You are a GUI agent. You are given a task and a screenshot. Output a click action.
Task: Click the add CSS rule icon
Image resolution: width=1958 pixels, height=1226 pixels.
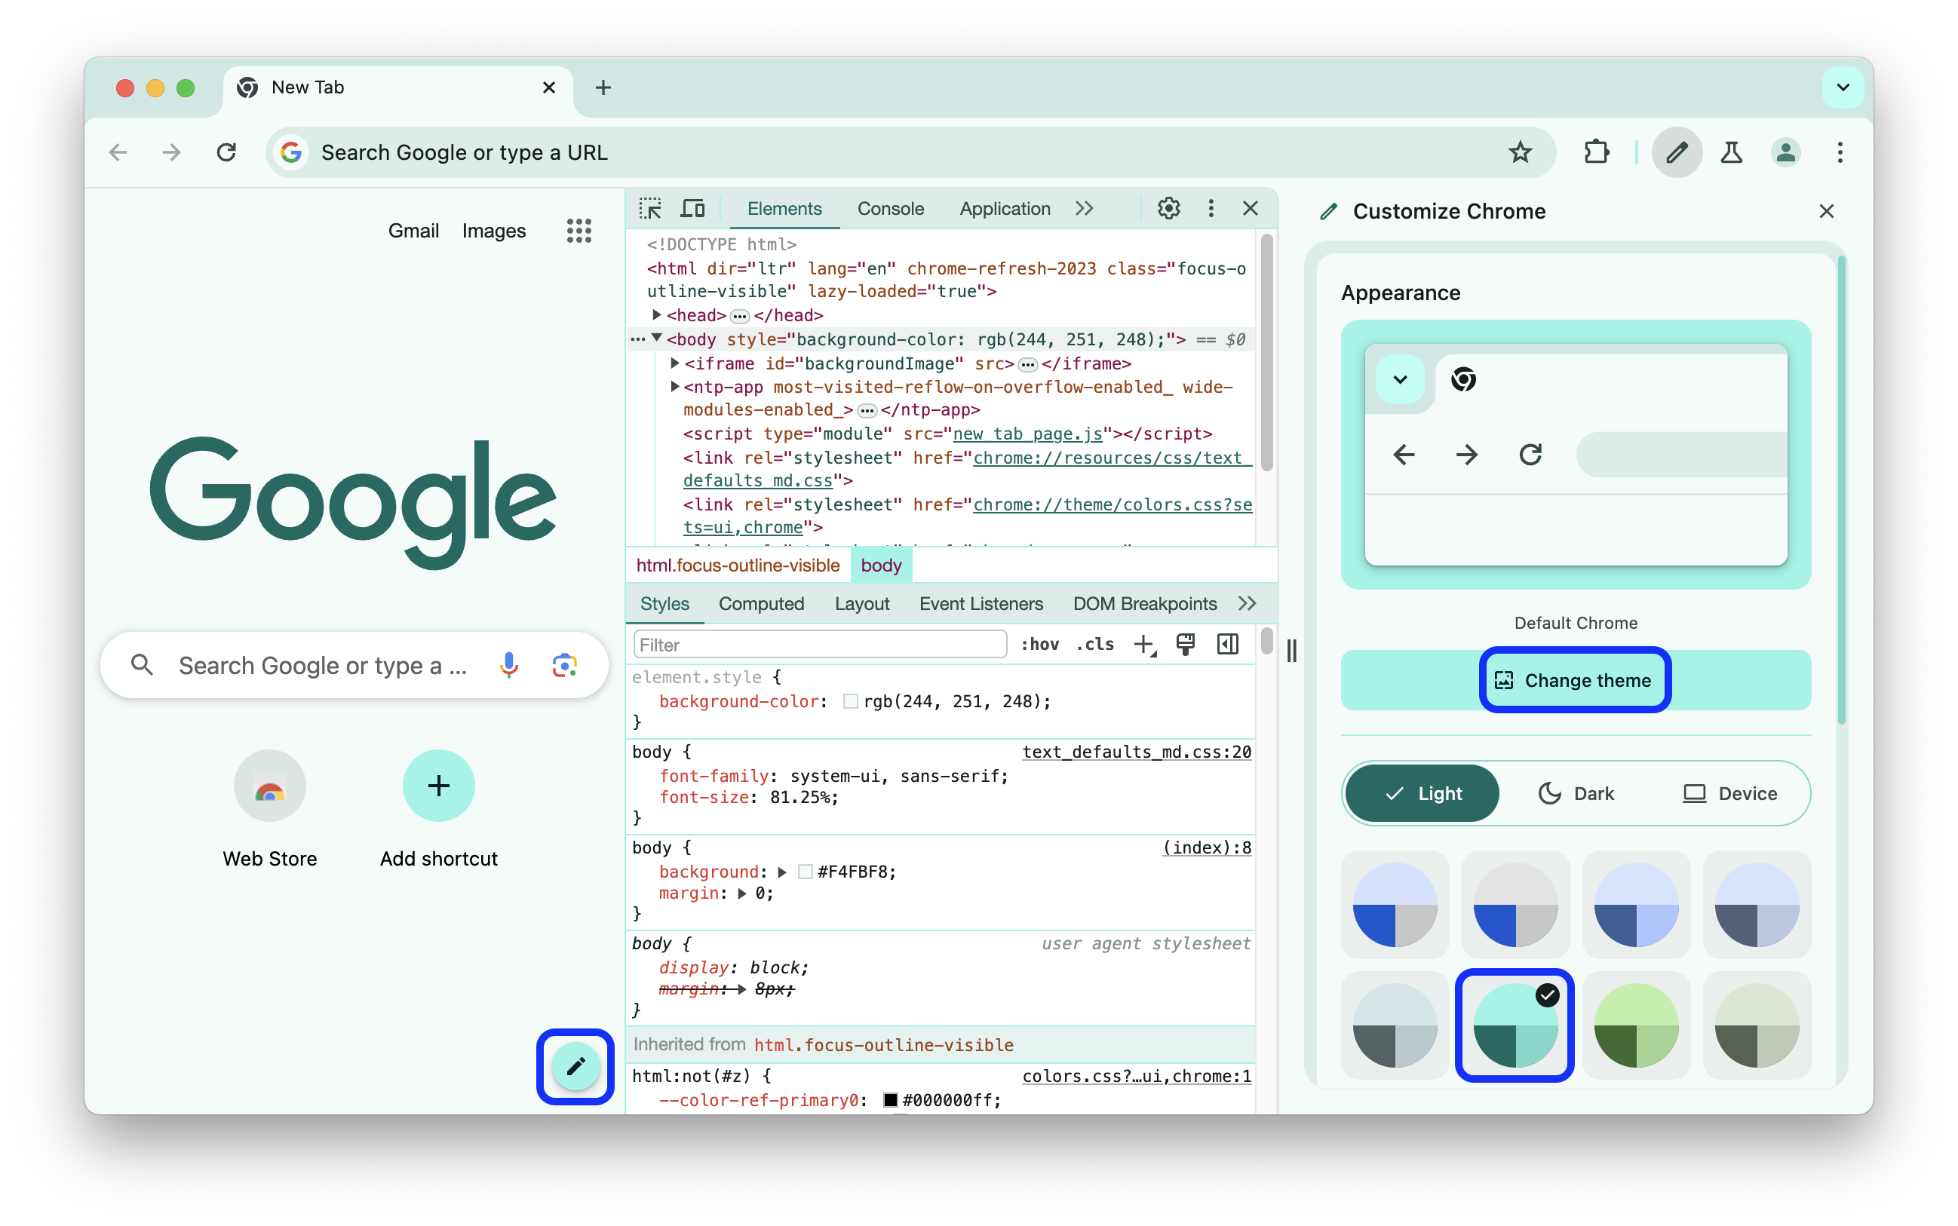pos(1144,645)
